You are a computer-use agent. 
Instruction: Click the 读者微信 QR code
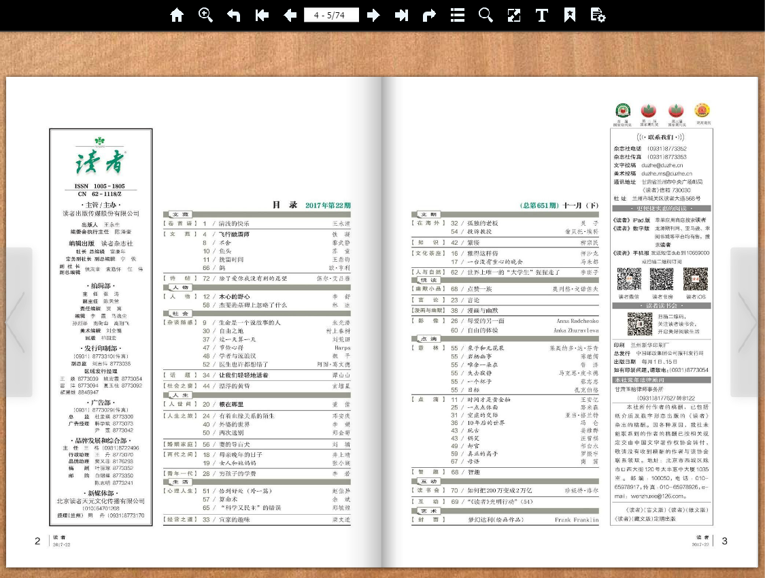coord(629,279)
